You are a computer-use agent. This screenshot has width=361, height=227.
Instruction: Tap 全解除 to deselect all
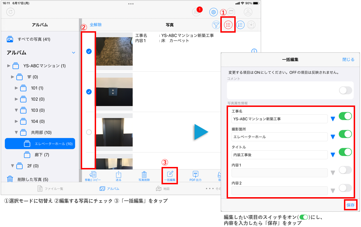click(x=96, y=25)
